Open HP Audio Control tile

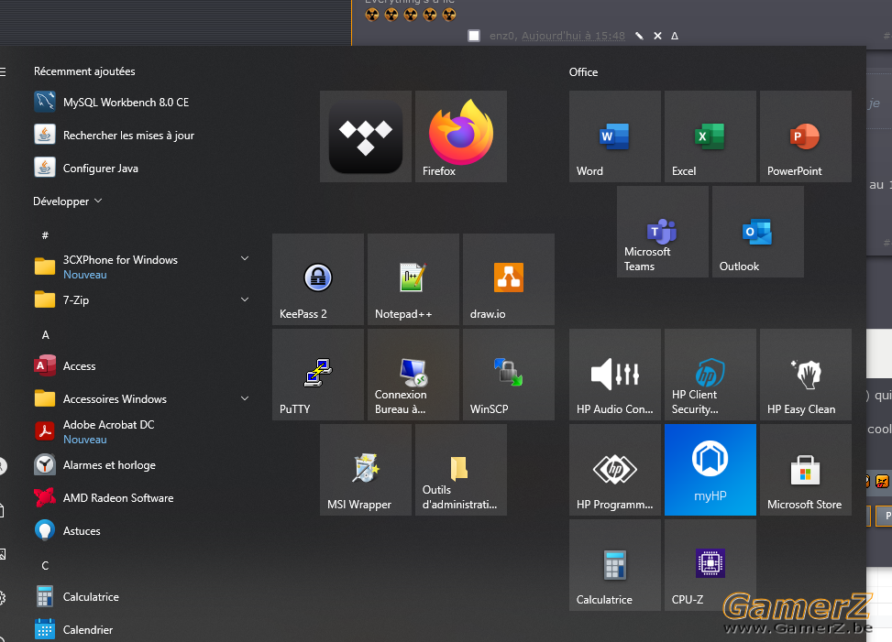[615, 375]
